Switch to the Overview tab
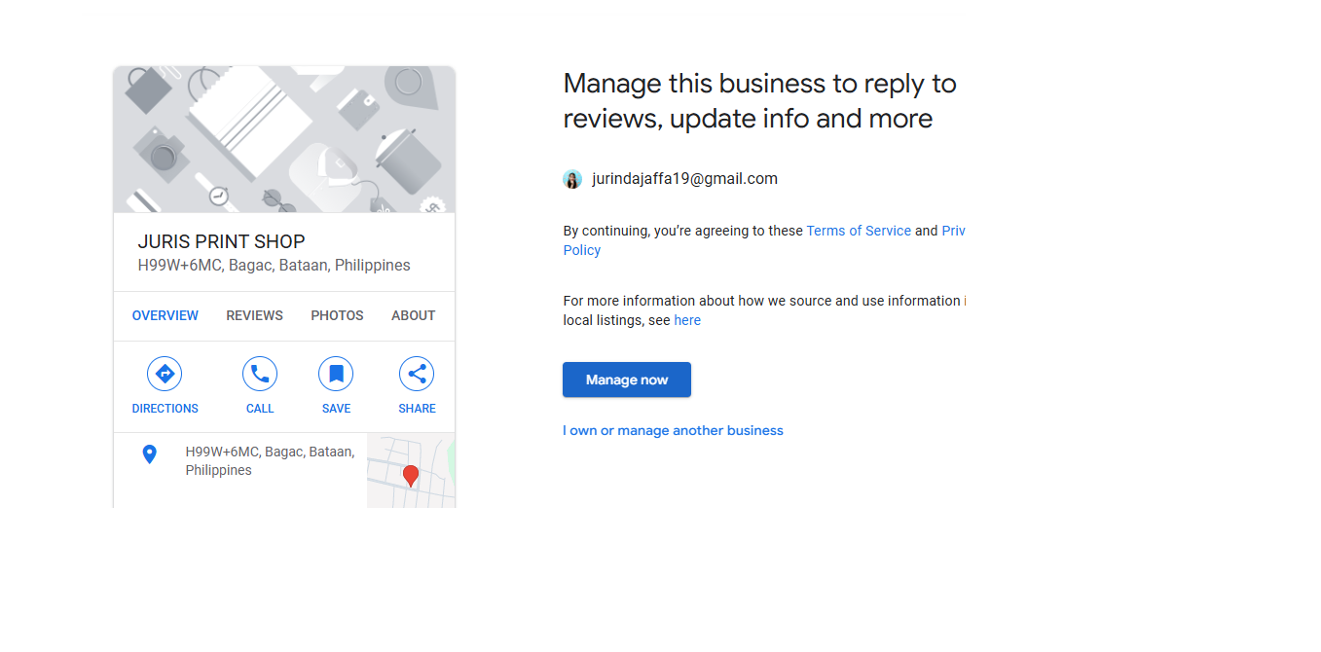The width and height of the screenshot is (1321, 652). click(165, 315)
